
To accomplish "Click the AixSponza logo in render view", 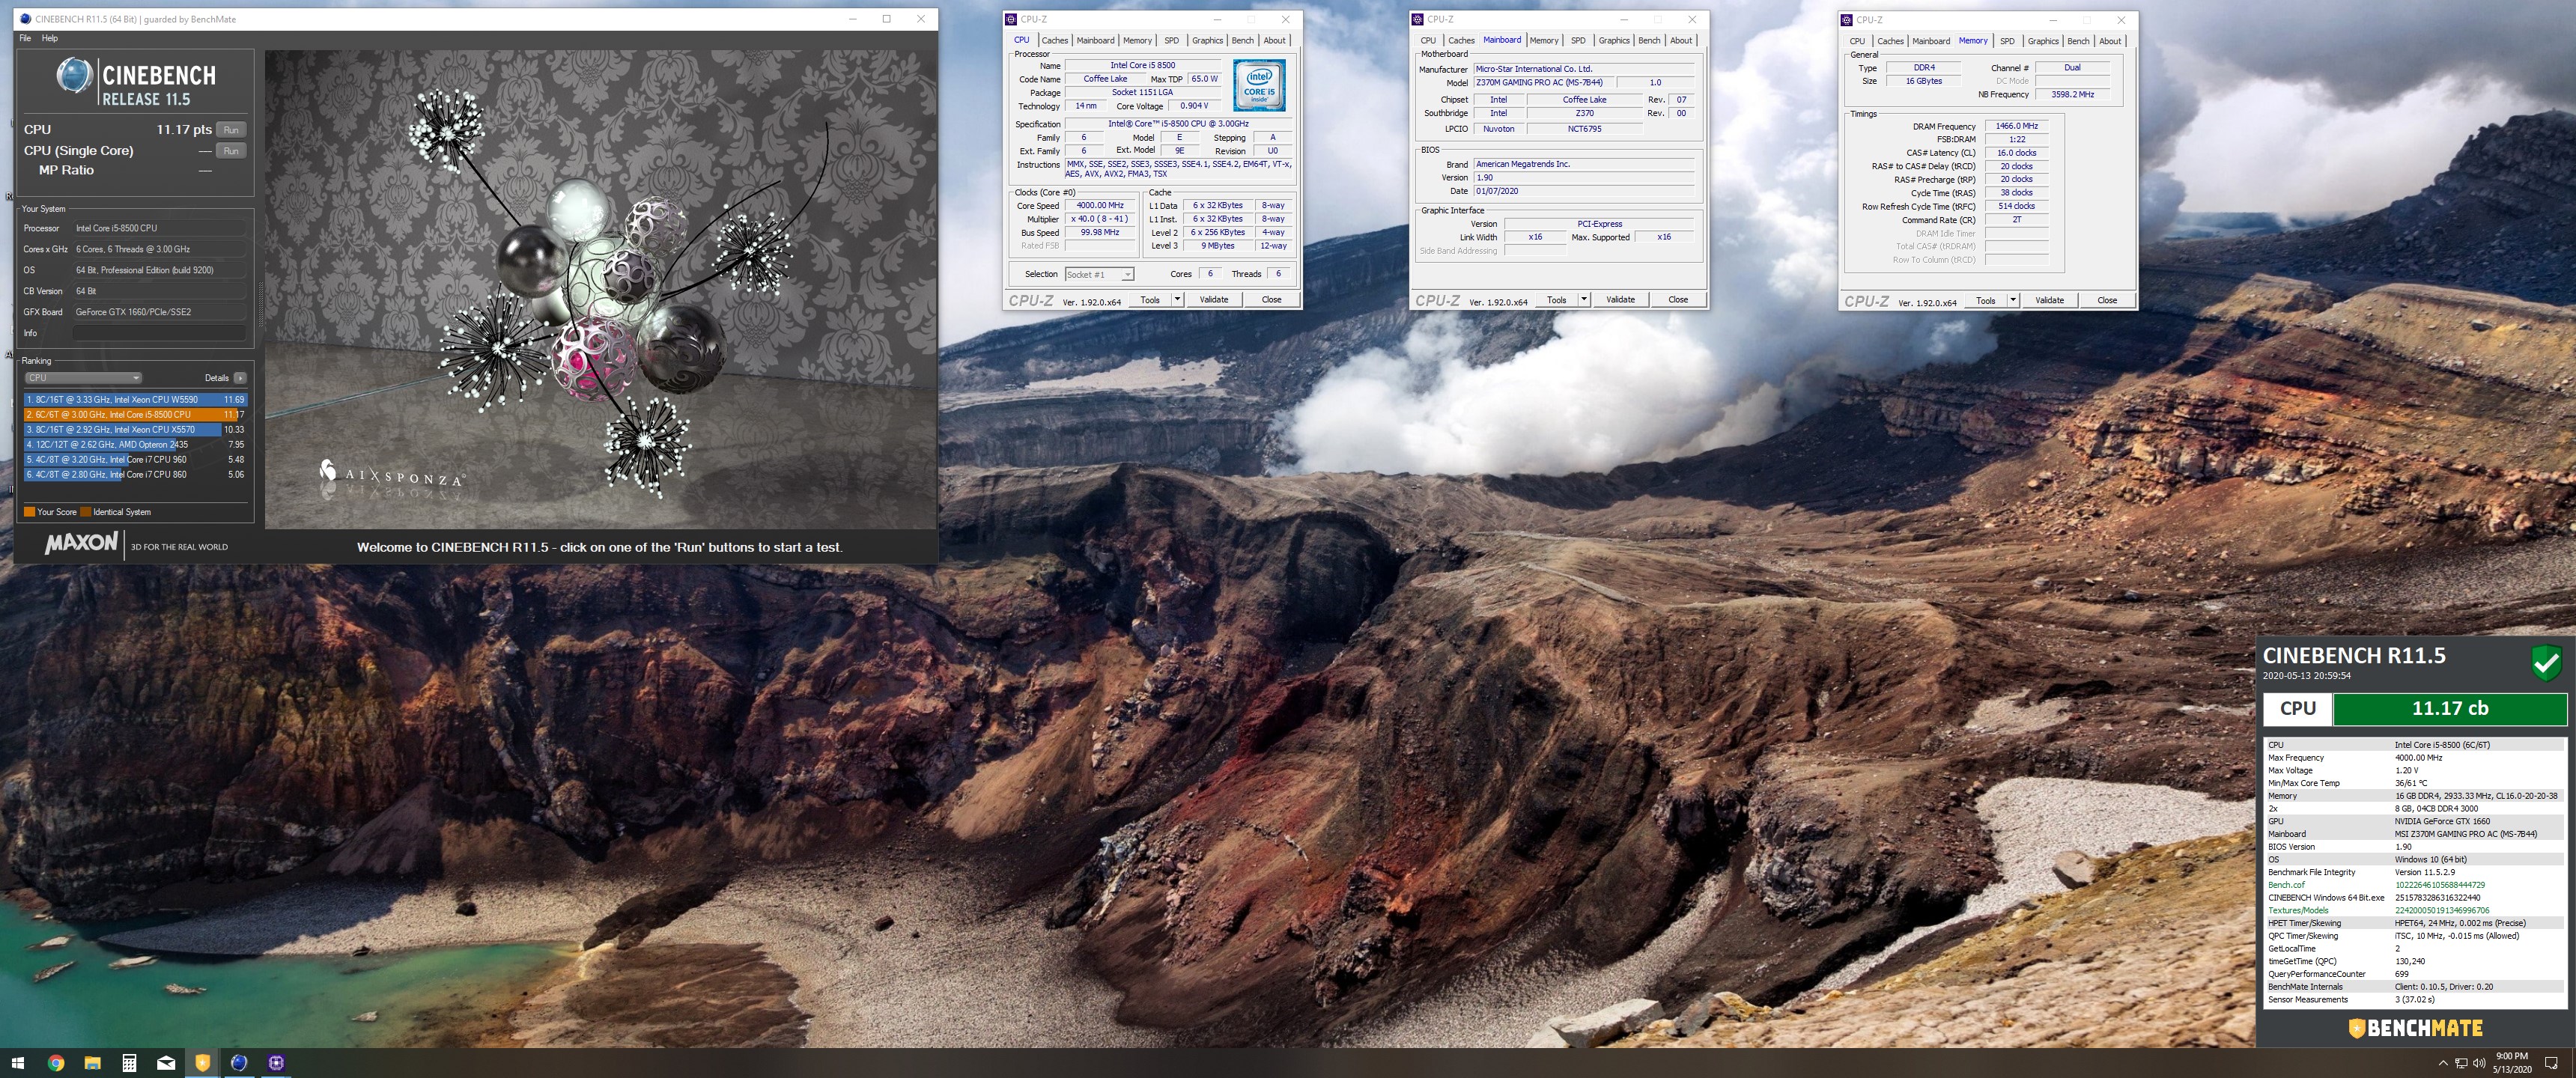I will click(392, 474).
